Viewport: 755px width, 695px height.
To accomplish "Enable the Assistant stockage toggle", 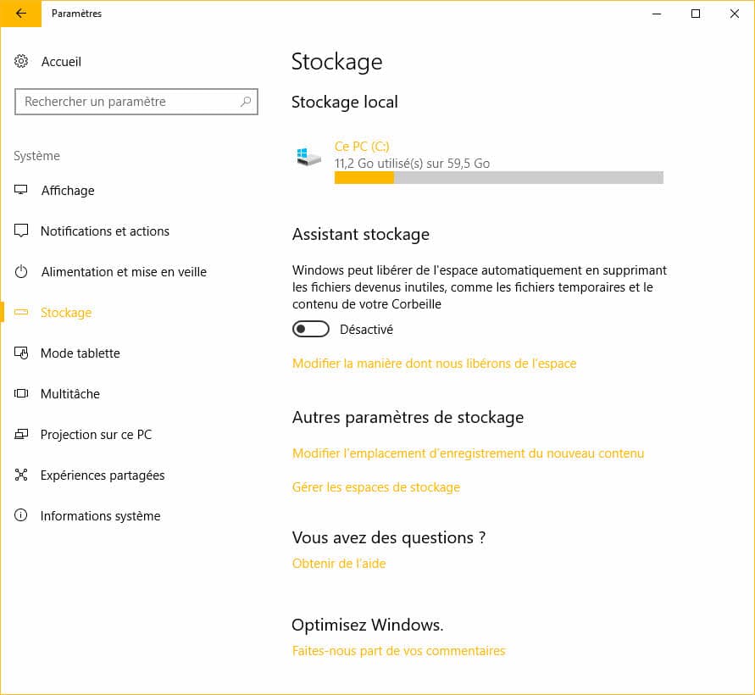I will point(310,329).
